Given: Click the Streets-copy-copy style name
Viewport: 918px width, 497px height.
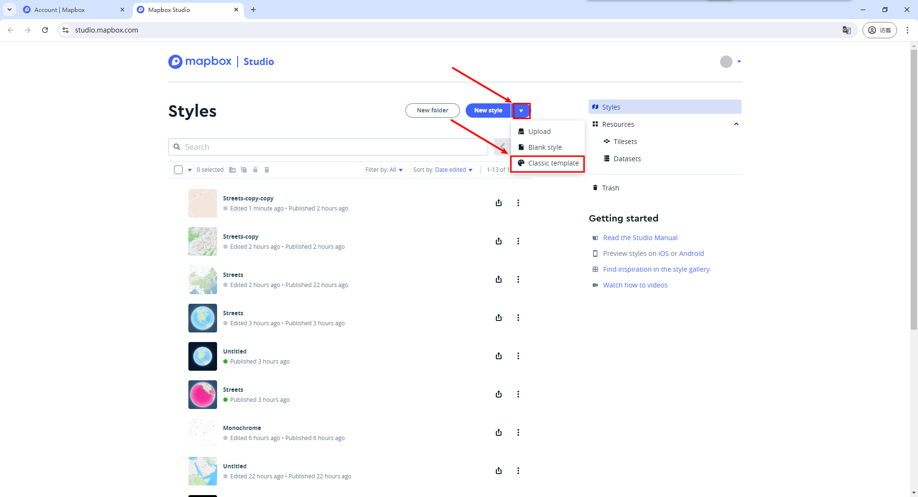Looking at the screenshot, I should point(248,199).
